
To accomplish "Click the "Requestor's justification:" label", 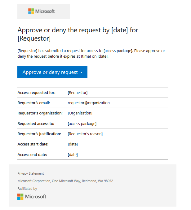I will pyautogui.click(x=39, y=134).
